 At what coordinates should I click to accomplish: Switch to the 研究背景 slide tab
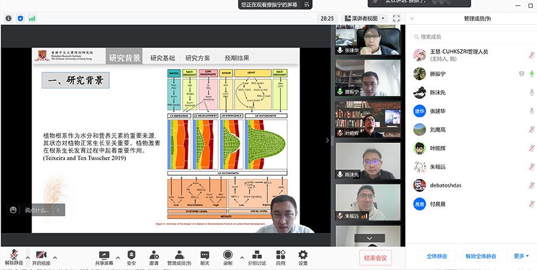(125, 58)
